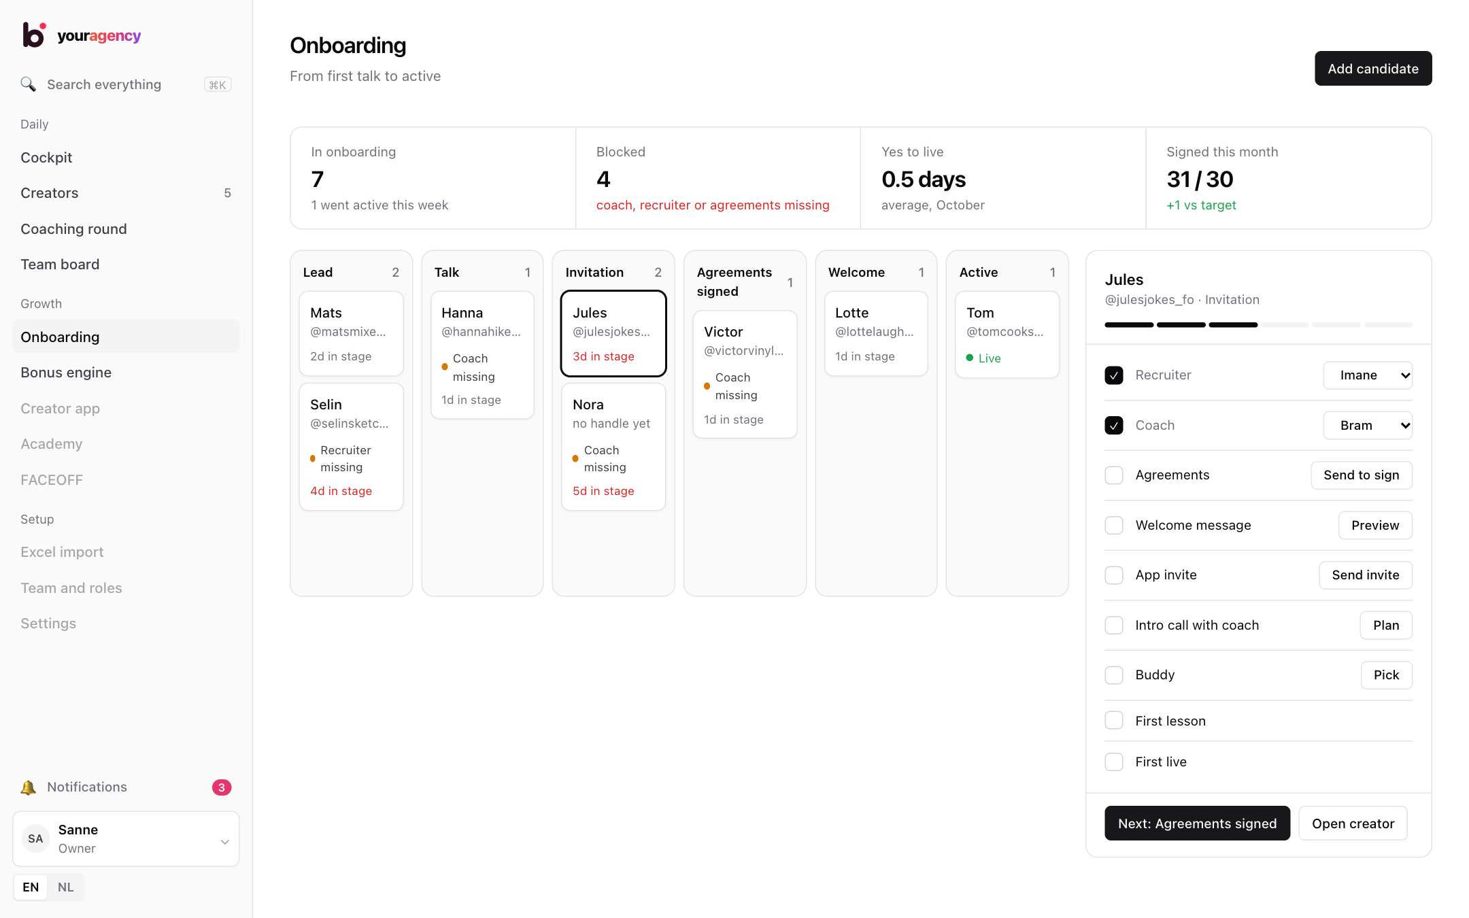Viewport: 1469px width, 918px height.
Task: Check the First lesson checkbox
Action: click(x=1114, y=721)
